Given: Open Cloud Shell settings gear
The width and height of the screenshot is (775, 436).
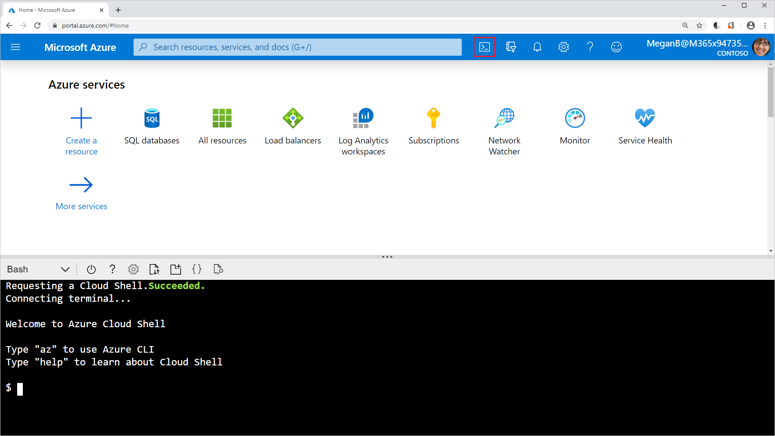Looking at the screenshot, I should [134, 269].
